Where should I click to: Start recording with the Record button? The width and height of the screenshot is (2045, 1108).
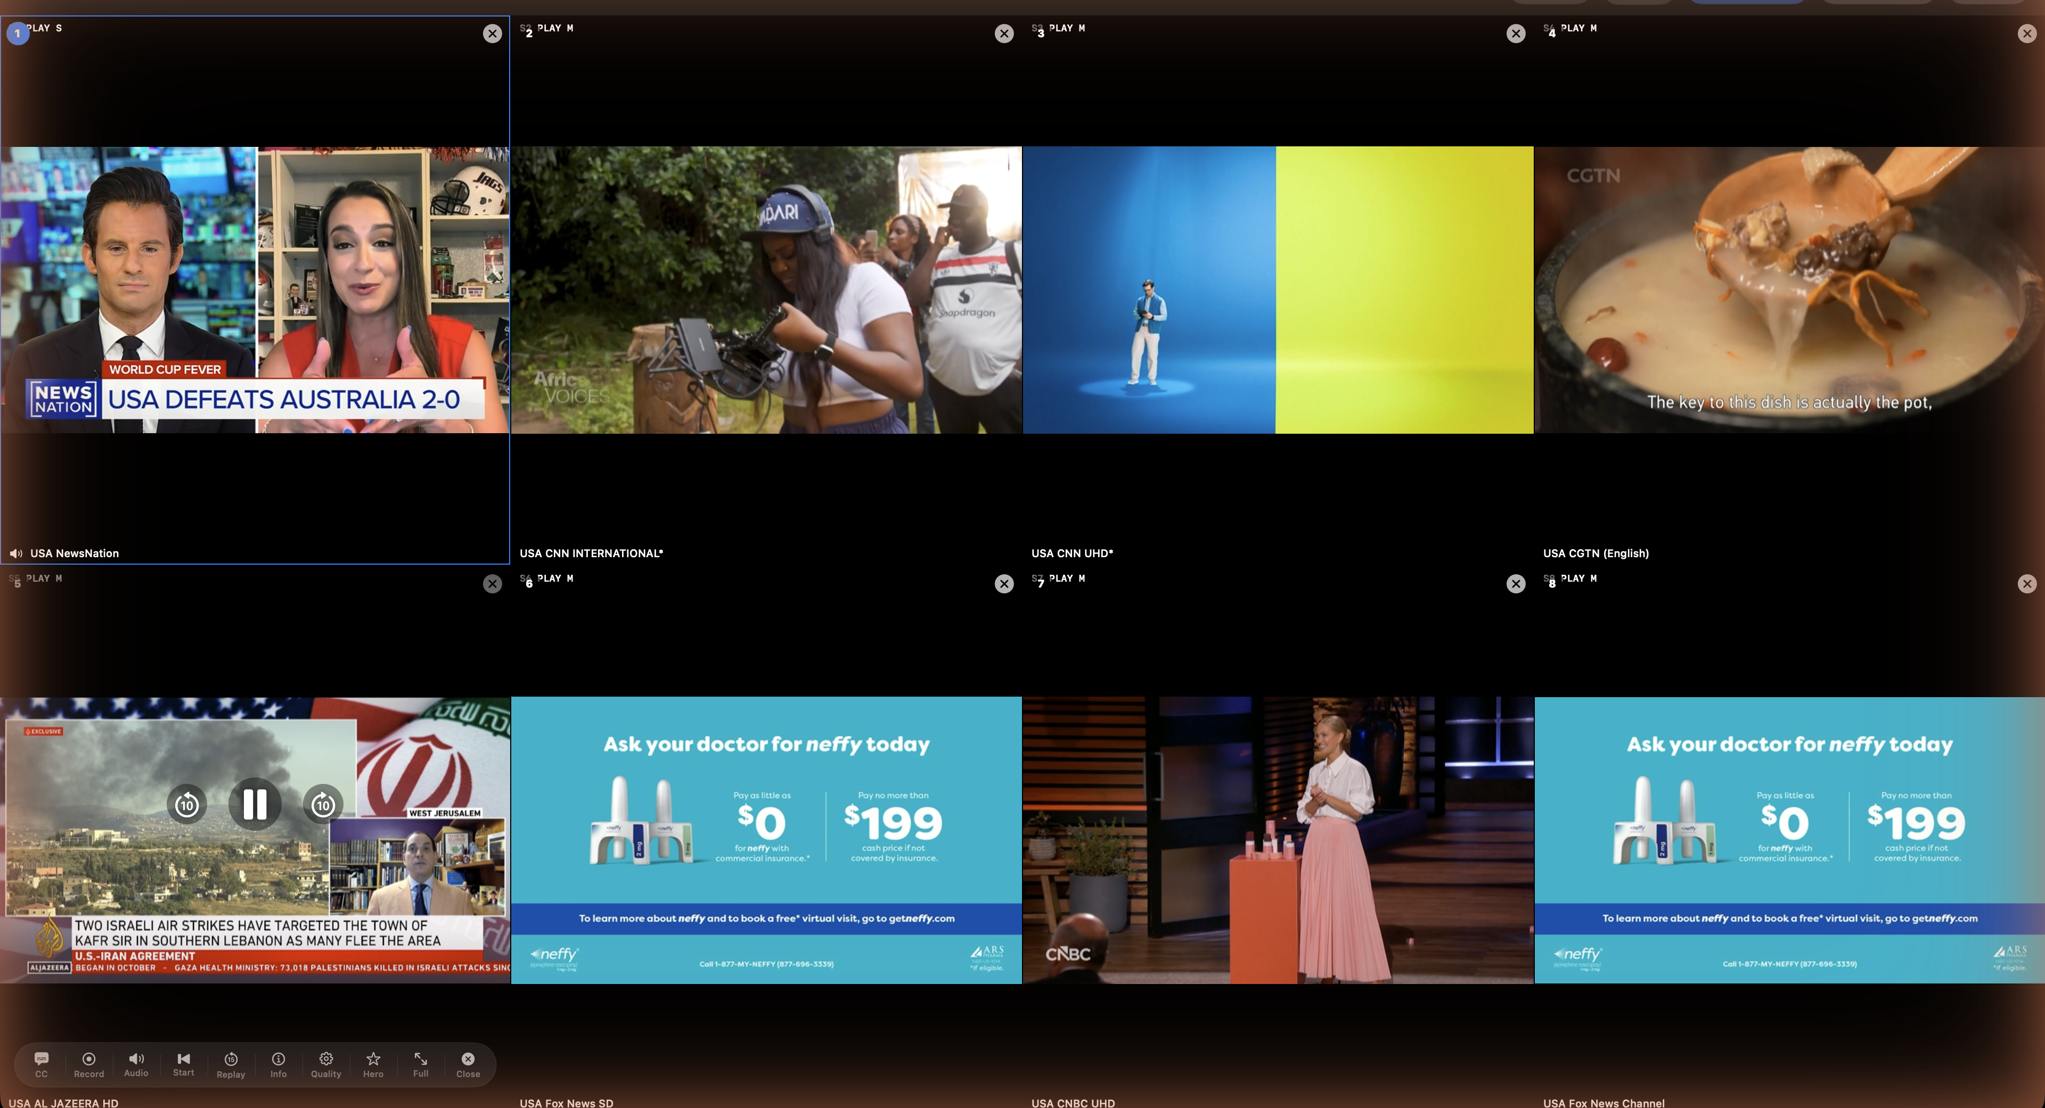point(89,1064)
